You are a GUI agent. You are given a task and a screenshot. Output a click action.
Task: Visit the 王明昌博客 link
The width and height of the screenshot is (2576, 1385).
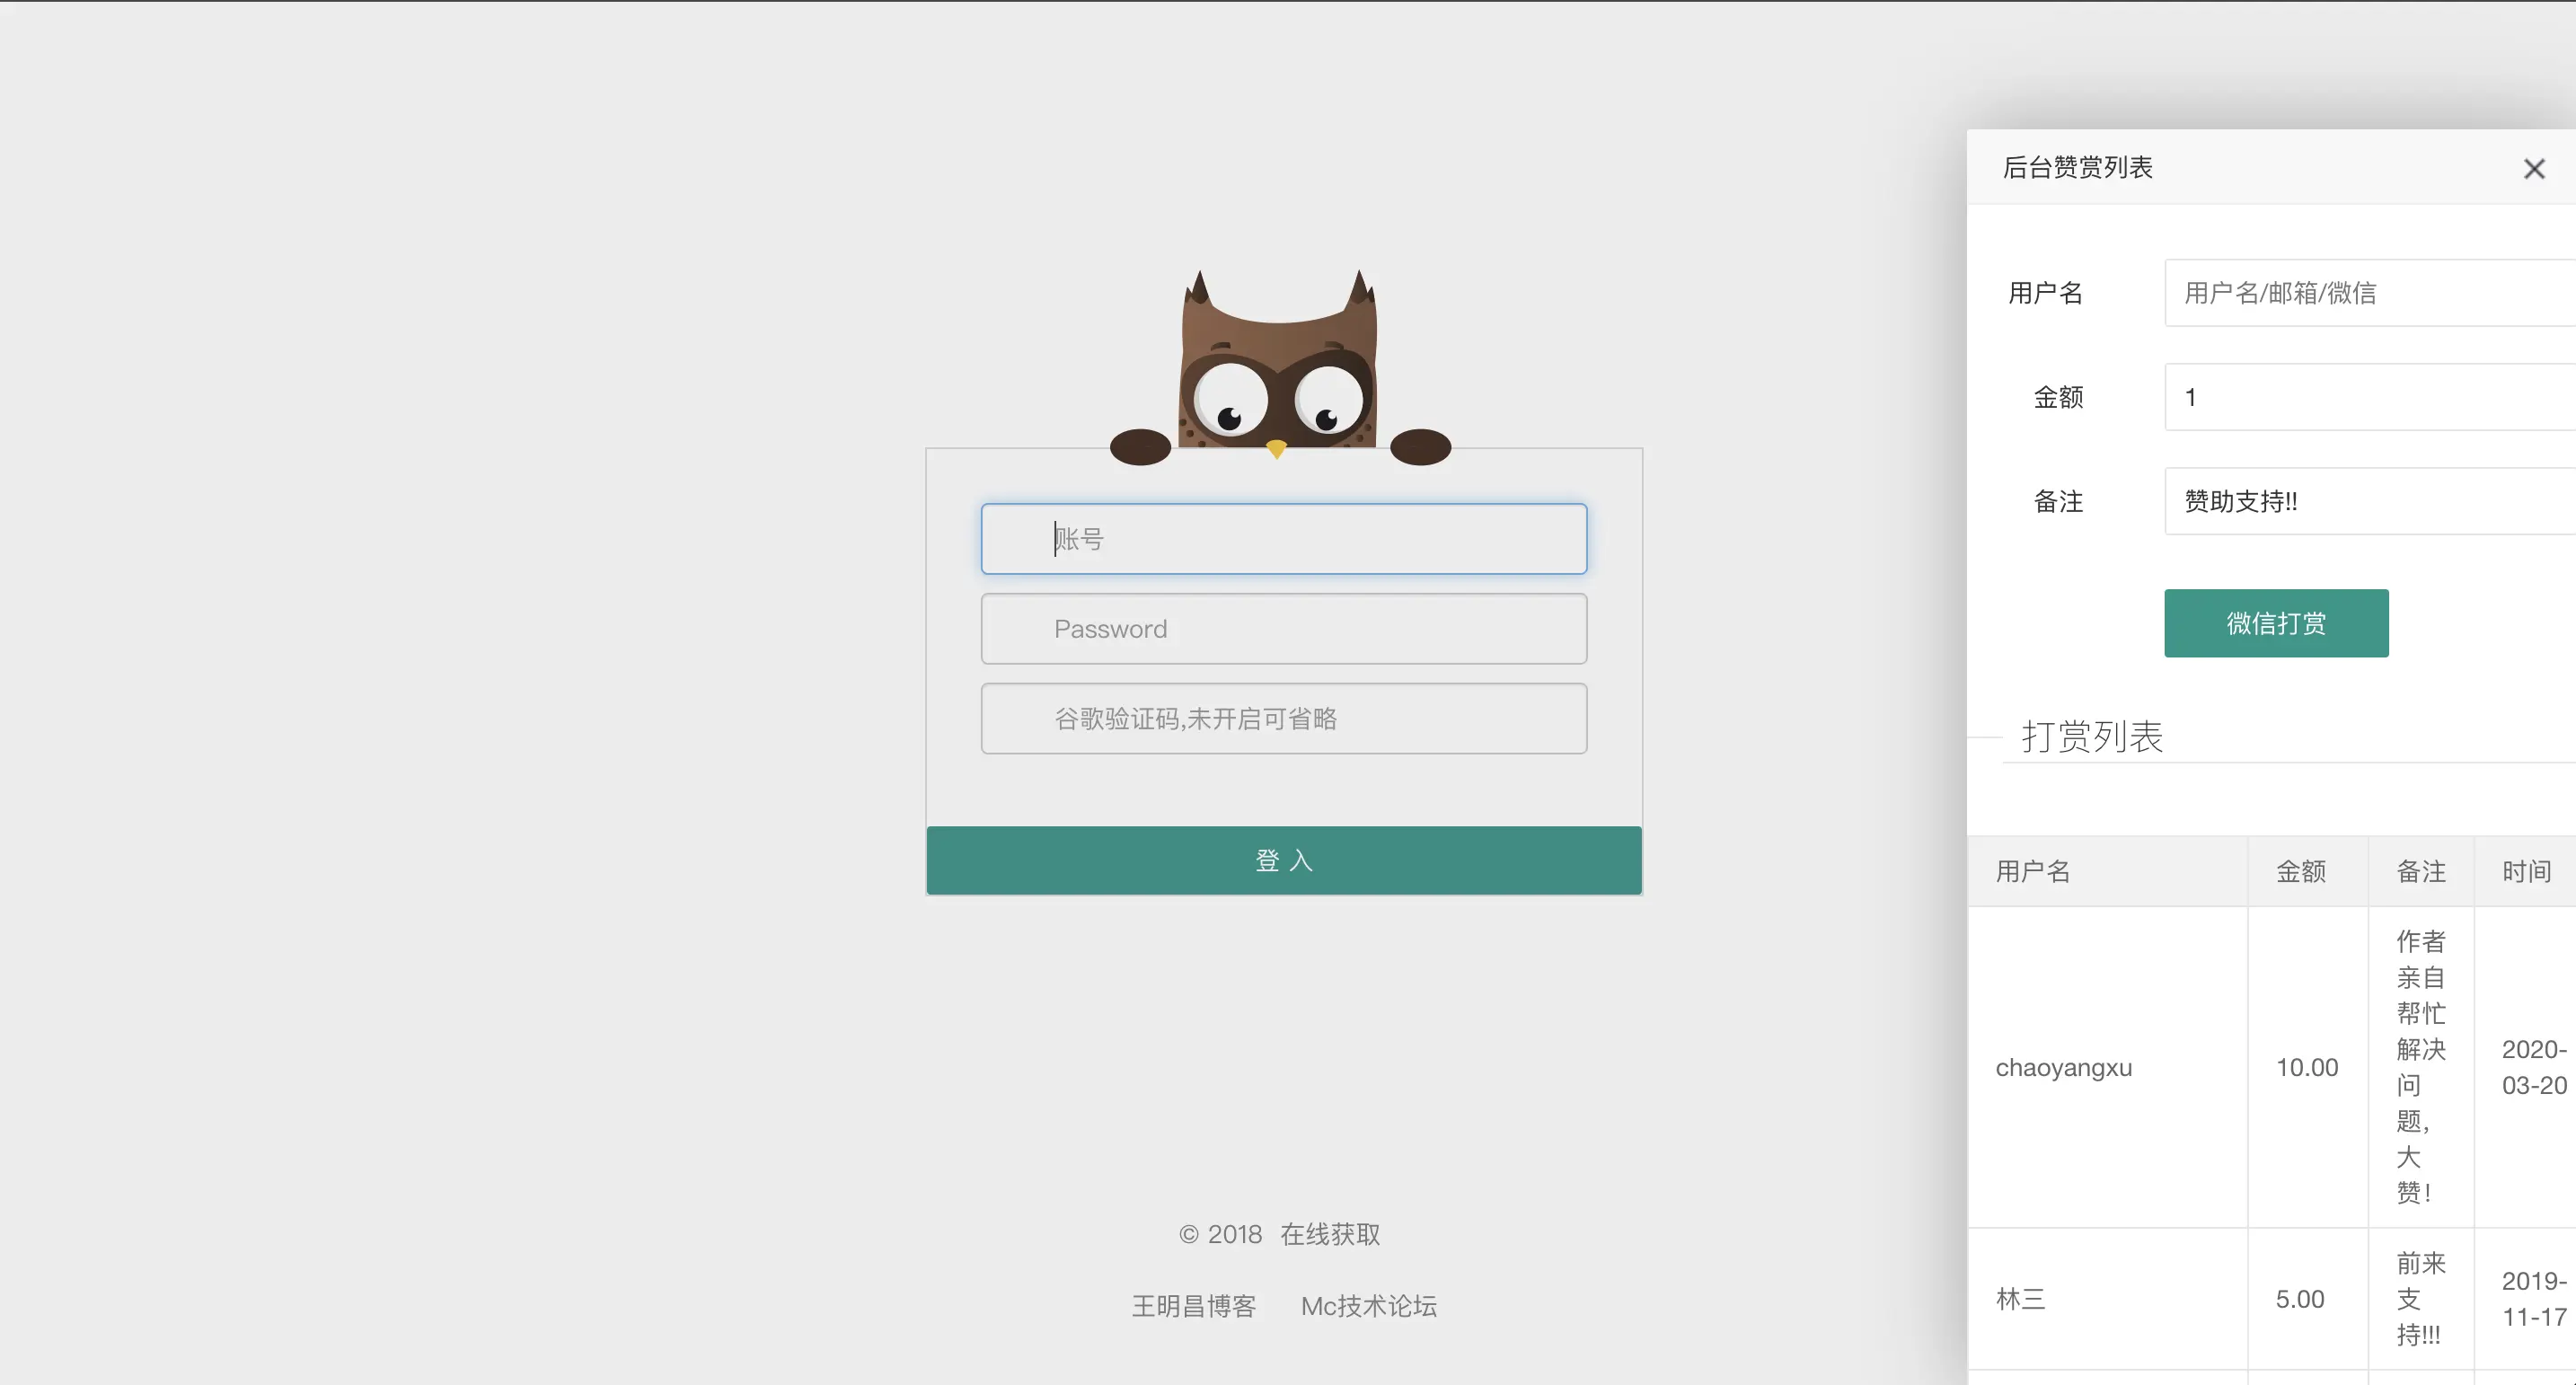tap(1193, 1306)
